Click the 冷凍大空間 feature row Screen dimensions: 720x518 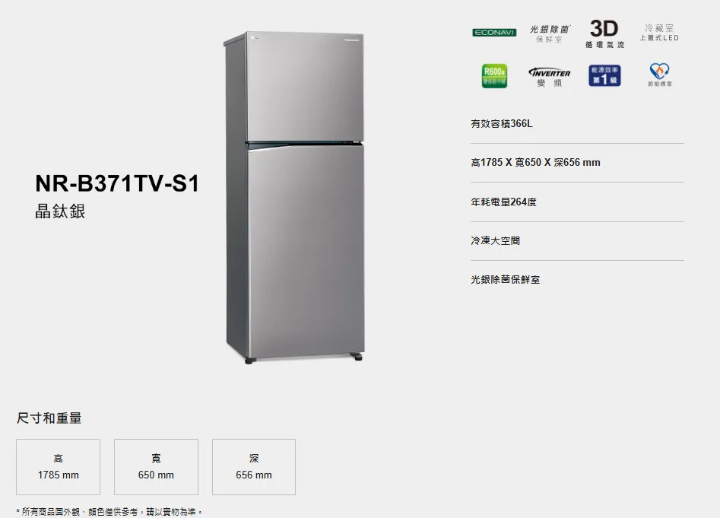click(577, 241)
